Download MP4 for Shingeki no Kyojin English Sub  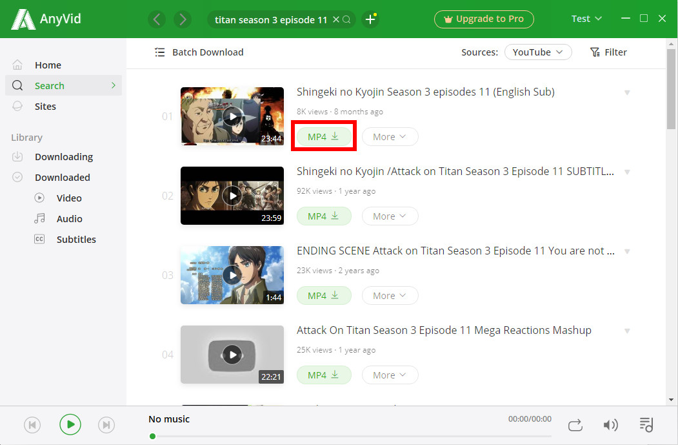click(x=323, y=137)
